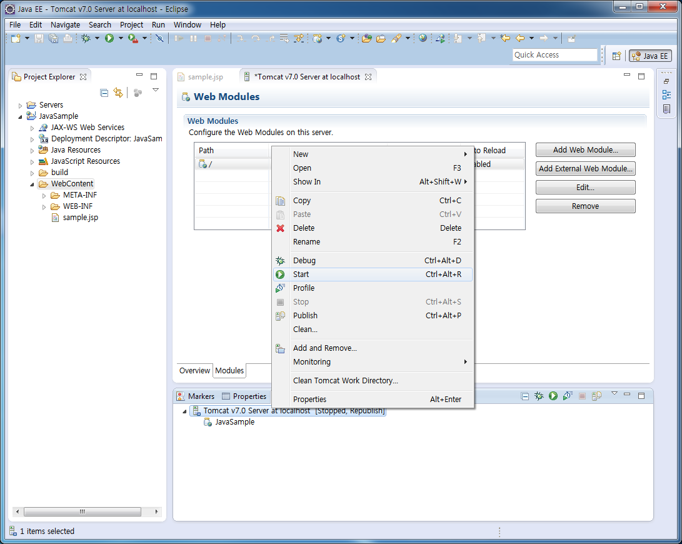Click Collapse All icon in Project Explorer
Screen dimensions: 682x544
(104, 93)
